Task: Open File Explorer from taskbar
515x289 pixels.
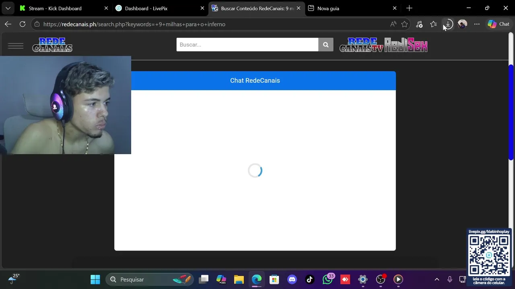Action: tap(239, 279)
